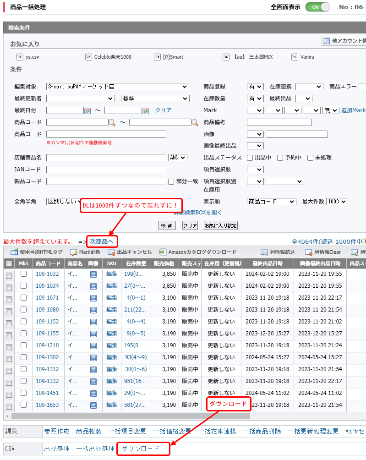The height and width of the screenshot is (460, 366).
Task: Choose ダウンロード in the CSV row
Action: click(x=141, y=449)
